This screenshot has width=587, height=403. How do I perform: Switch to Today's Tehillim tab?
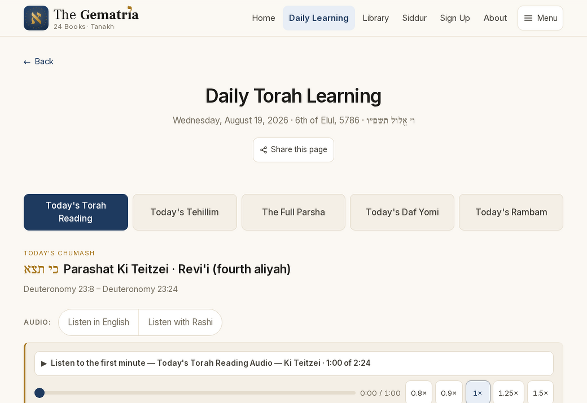[185, 212]
